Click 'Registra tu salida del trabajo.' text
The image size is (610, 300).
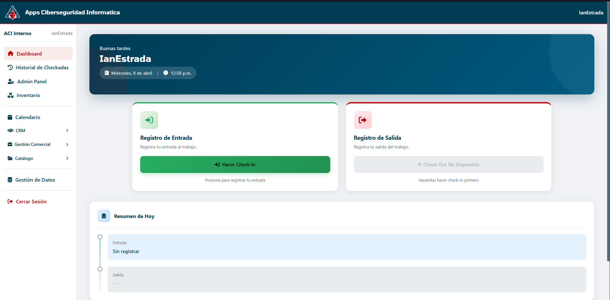381,147
